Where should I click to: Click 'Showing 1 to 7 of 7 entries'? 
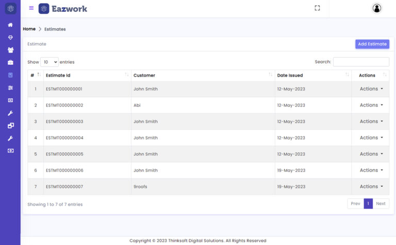tap(55, 204)
